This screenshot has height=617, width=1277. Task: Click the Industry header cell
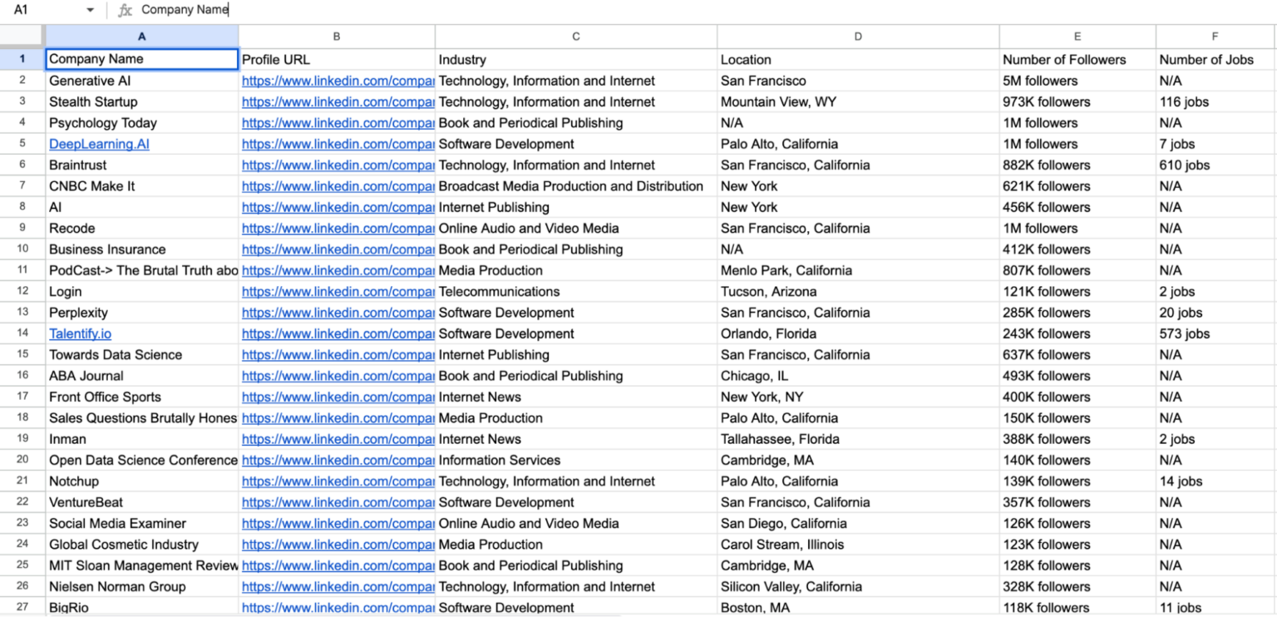[x=576, y=59]
